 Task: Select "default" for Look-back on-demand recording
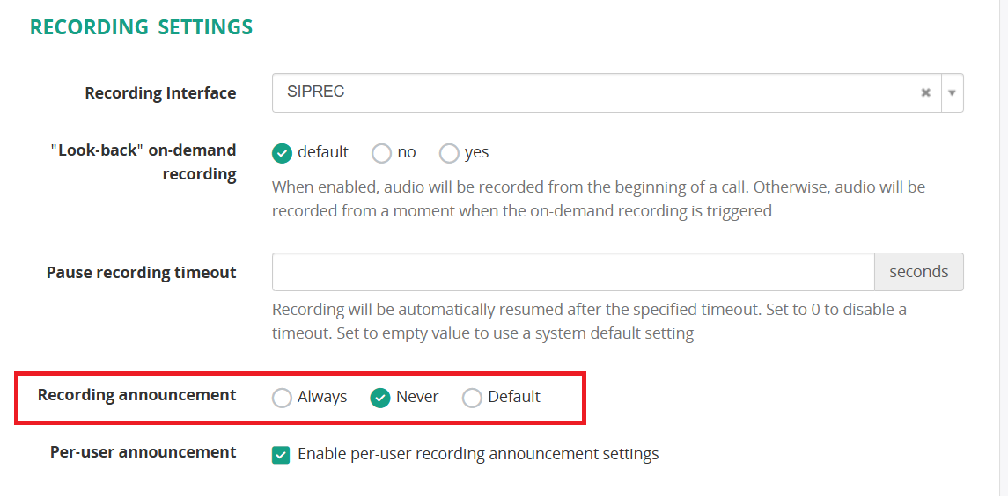pyautogui.click(x=282, y=153)
